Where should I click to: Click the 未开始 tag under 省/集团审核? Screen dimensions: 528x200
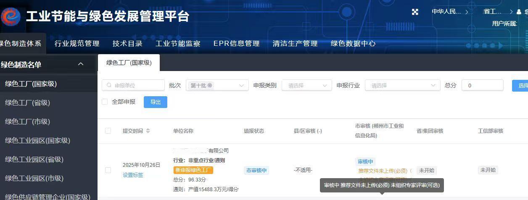(427, 170)
